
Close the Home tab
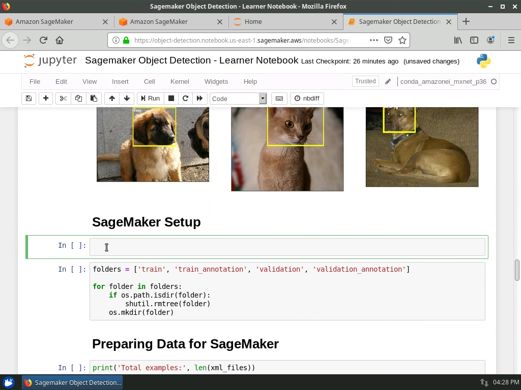[x=334, y=21]
